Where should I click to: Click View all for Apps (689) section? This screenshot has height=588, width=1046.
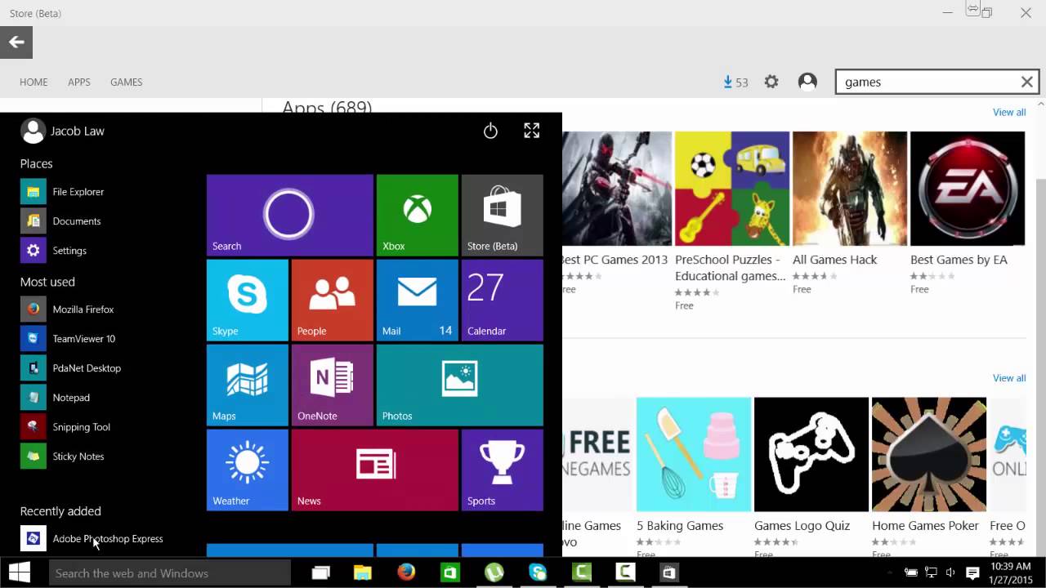click(x=1009, y=113)
